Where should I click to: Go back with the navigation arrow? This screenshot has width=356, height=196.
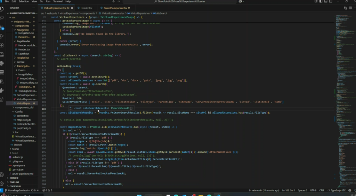[x=114, y=1]
